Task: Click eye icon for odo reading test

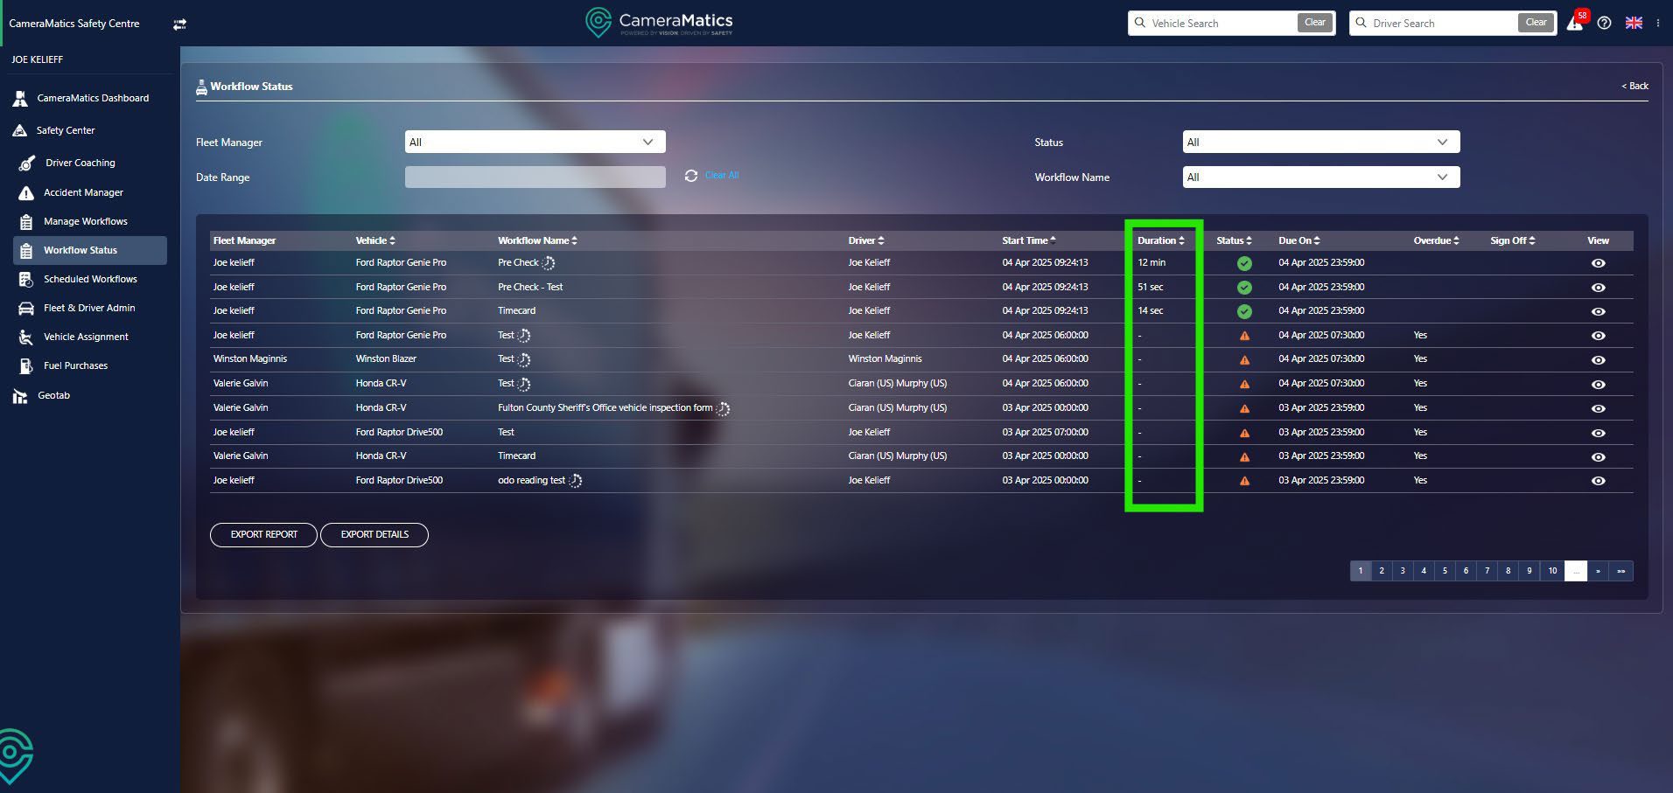Action: click(x=1598, y=481)
